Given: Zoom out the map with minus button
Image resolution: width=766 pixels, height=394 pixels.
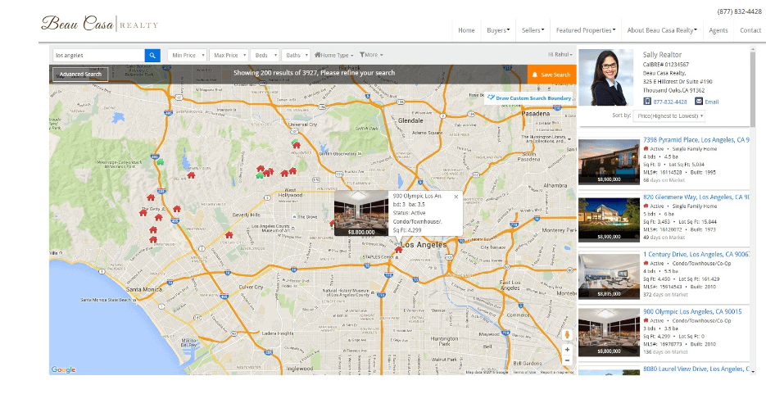Looking at the screenshot, I should pos(567,360).
